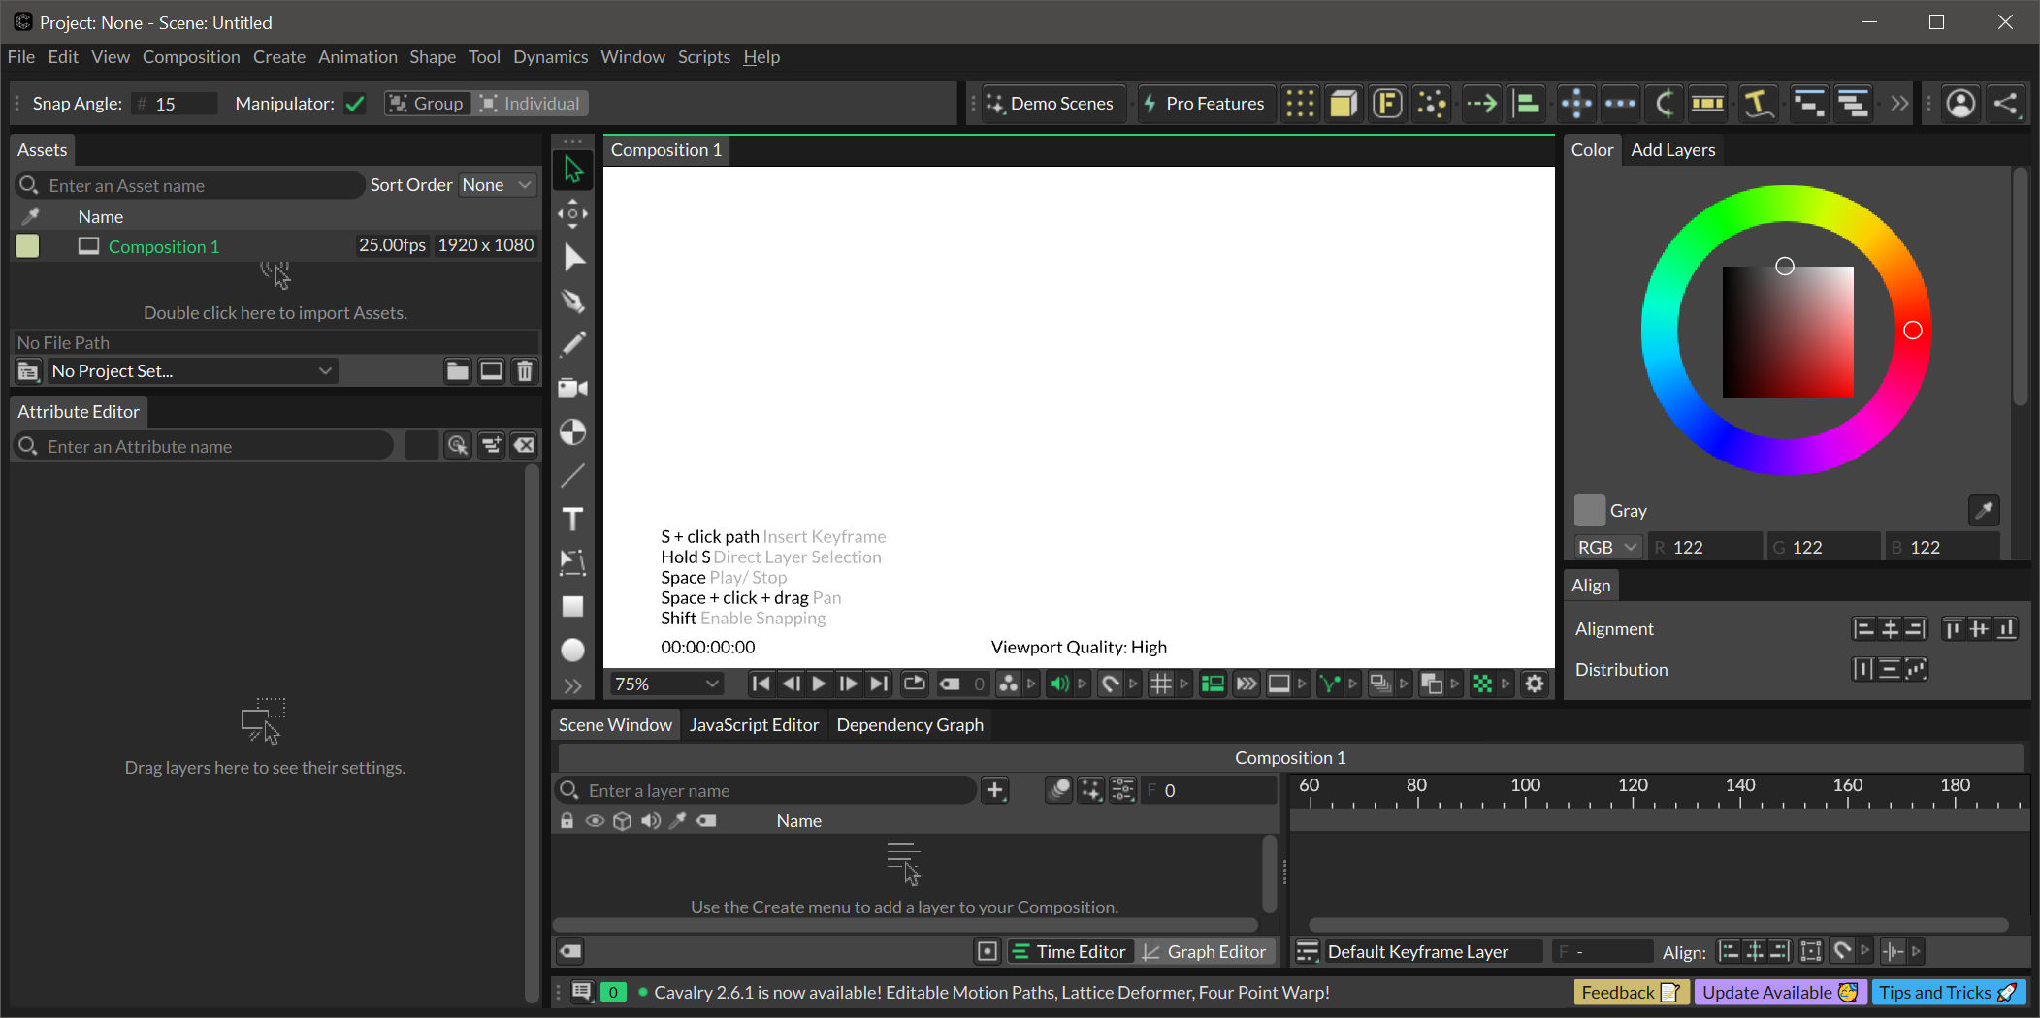Toggle loop playback button
The height and width of the screenshot is (1018, 2040).
coord(914,684)
